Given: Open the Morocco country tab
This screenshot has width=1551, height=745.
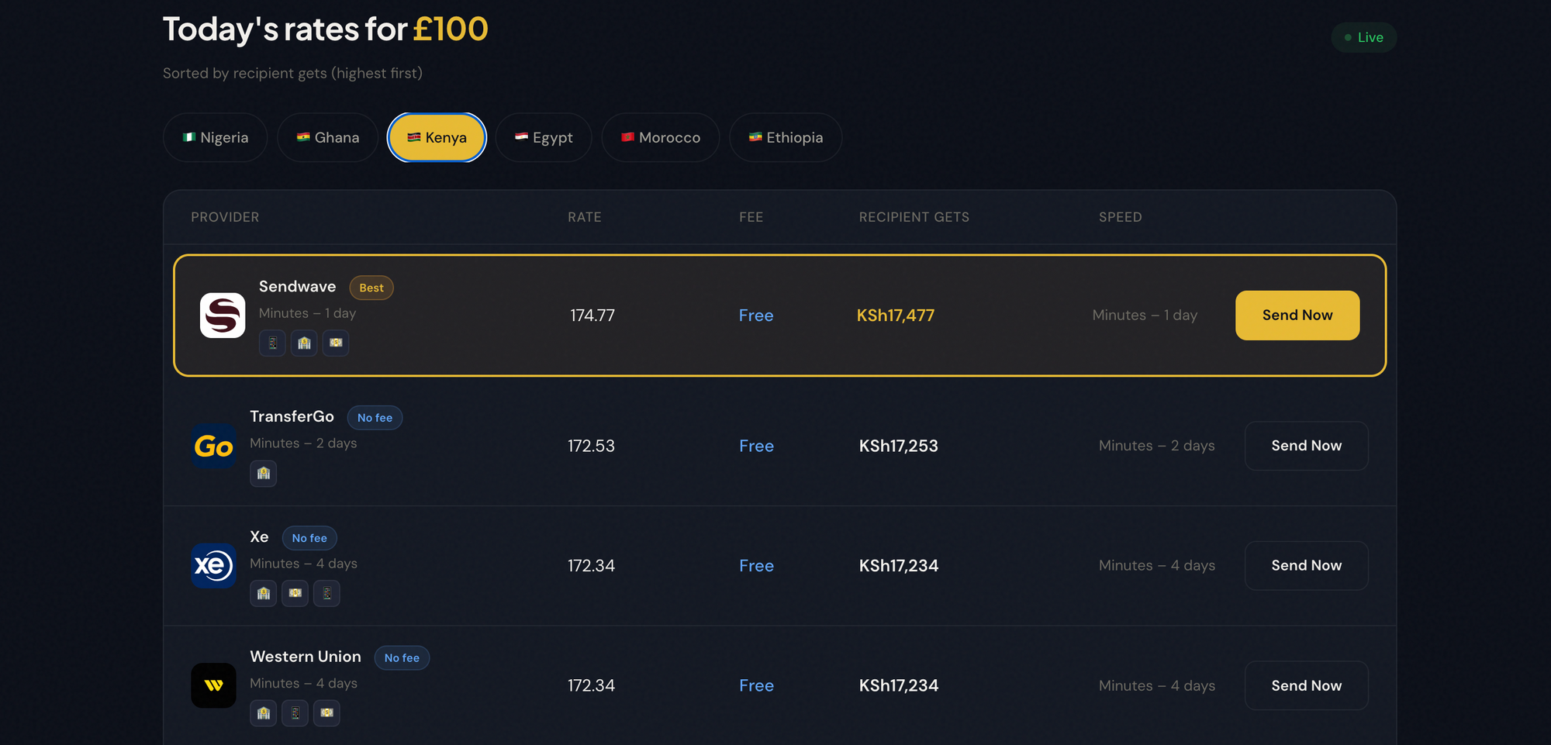Looking at the screenshot, I should [x=661, y=137].
